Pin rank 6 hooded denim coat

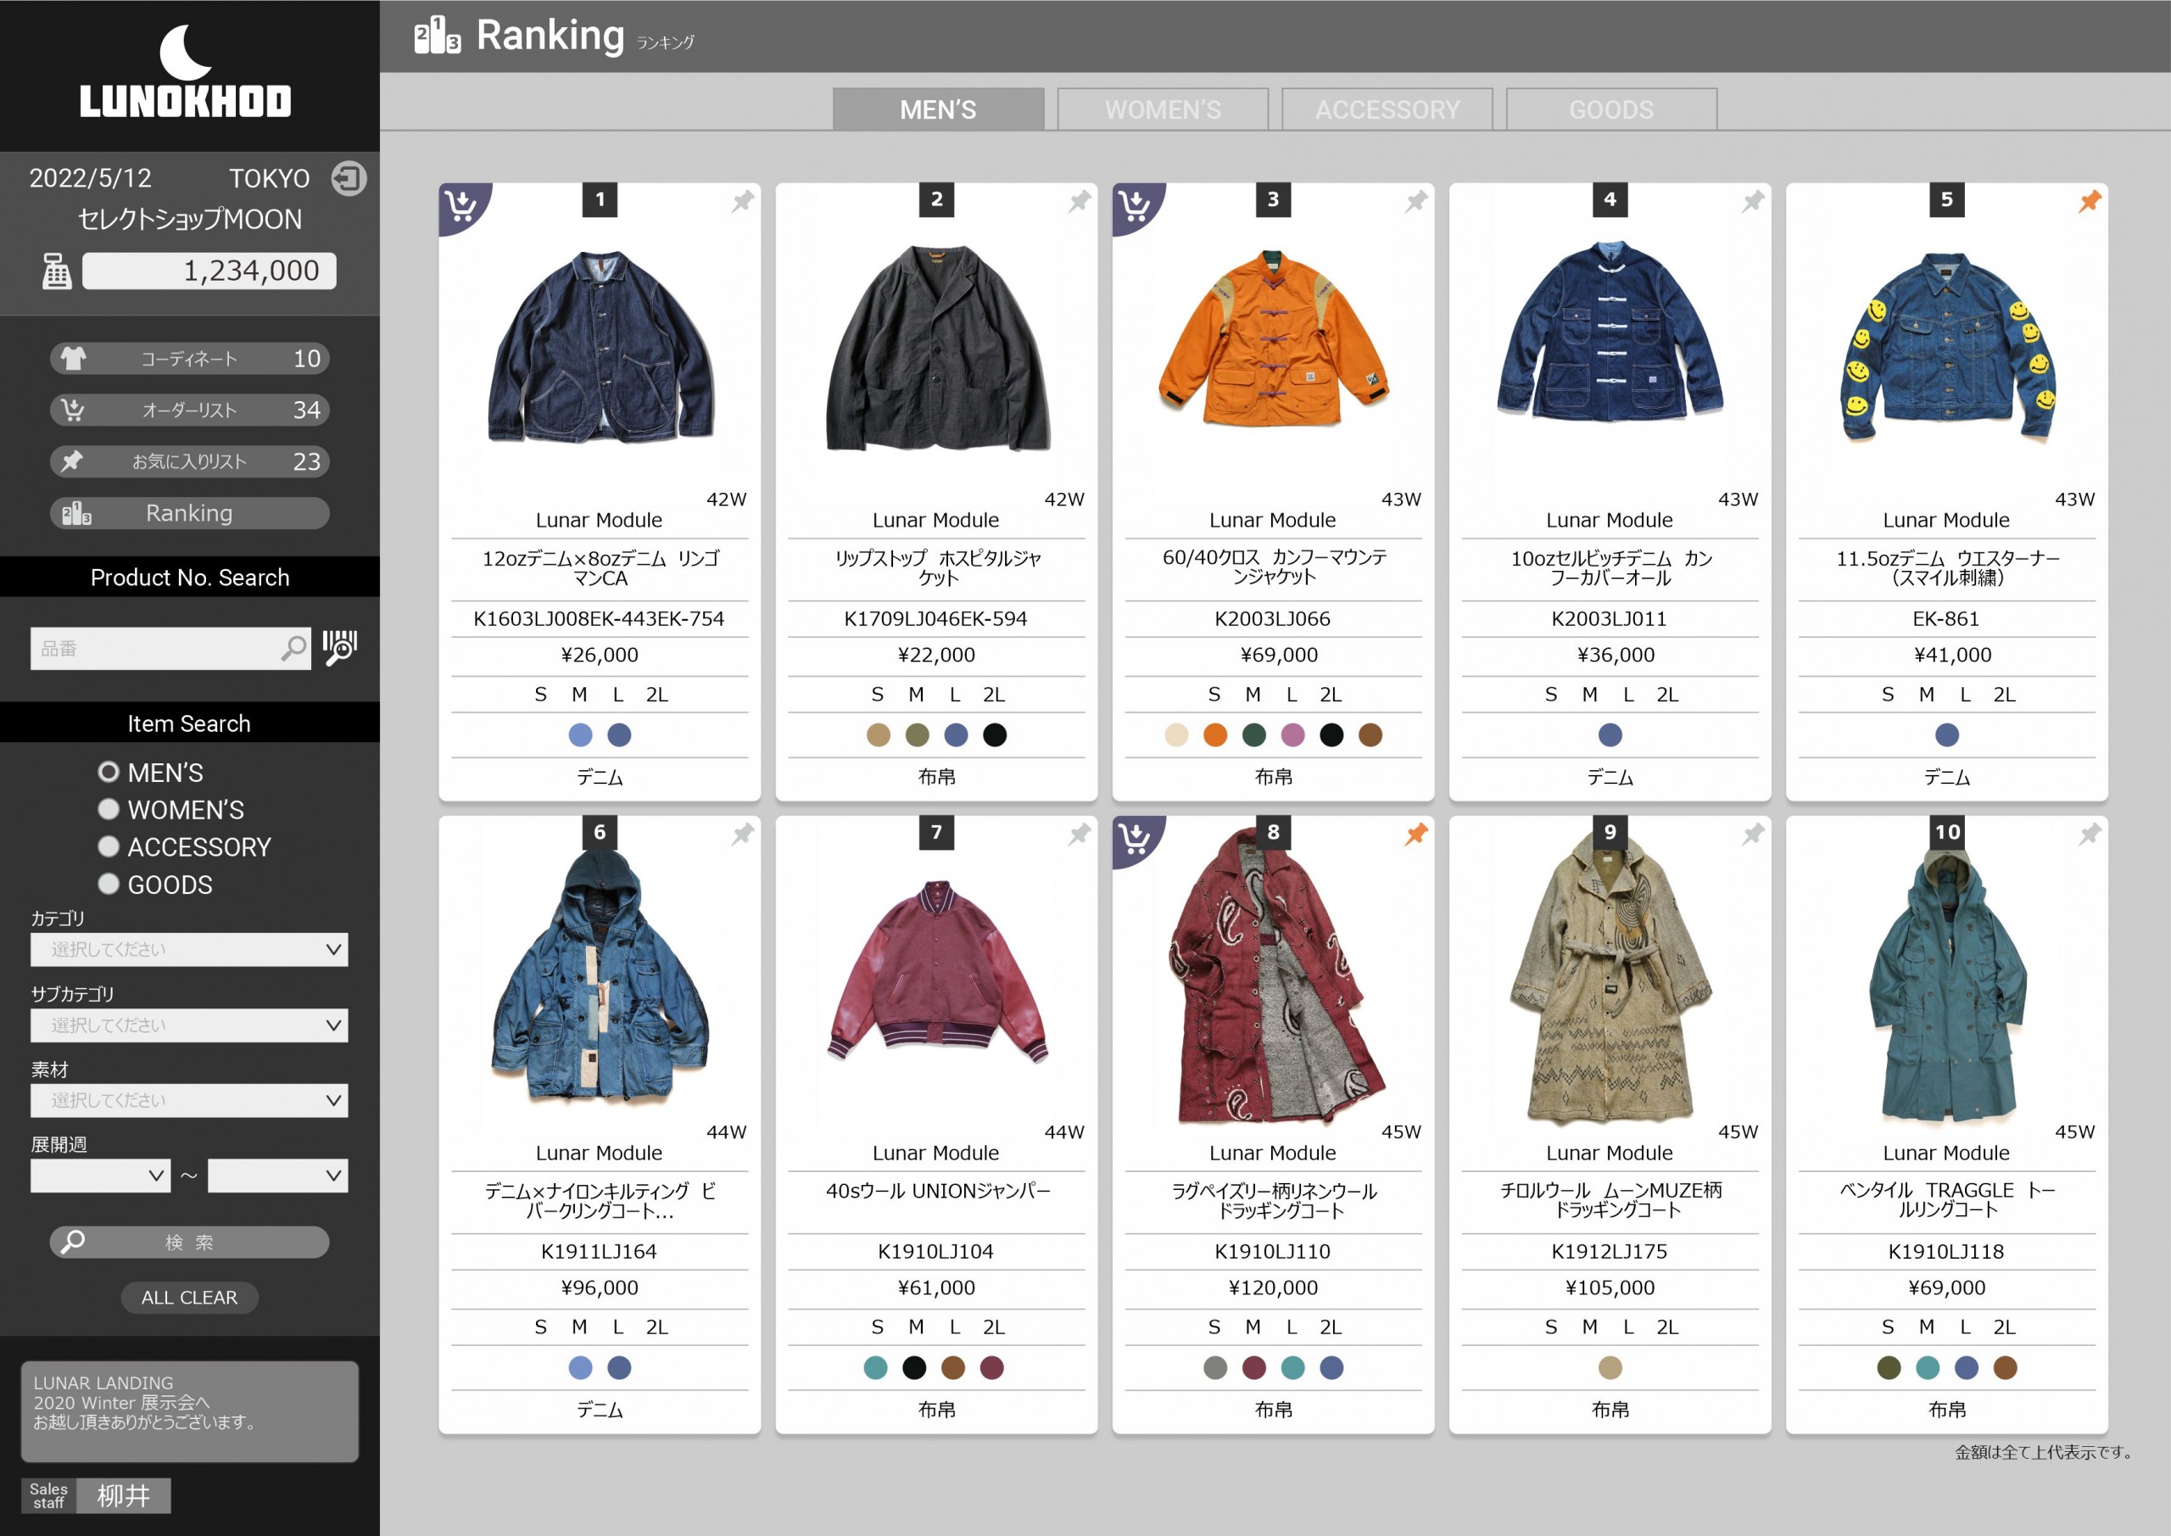(x=742, y=835)
